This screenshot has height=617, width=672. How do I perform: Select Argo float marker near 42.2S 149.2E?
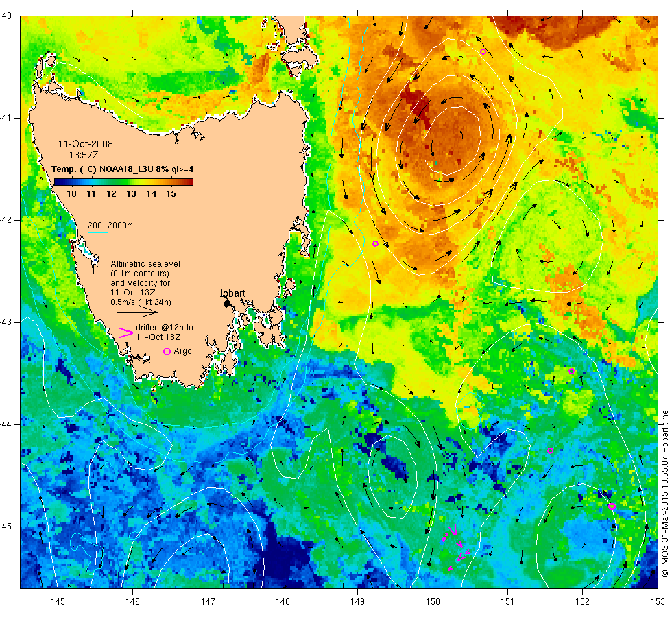coord(376,244)
